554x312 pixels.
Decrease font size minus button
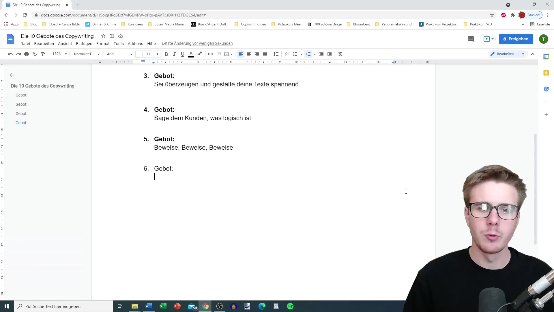tap(139, 54)
